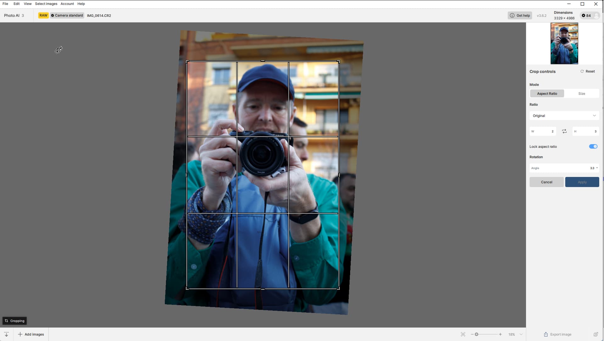Viewport: 604px width, 341px height.
Task: Click the collapse image tray arrow icon
Action: click(x=6, y=334)
